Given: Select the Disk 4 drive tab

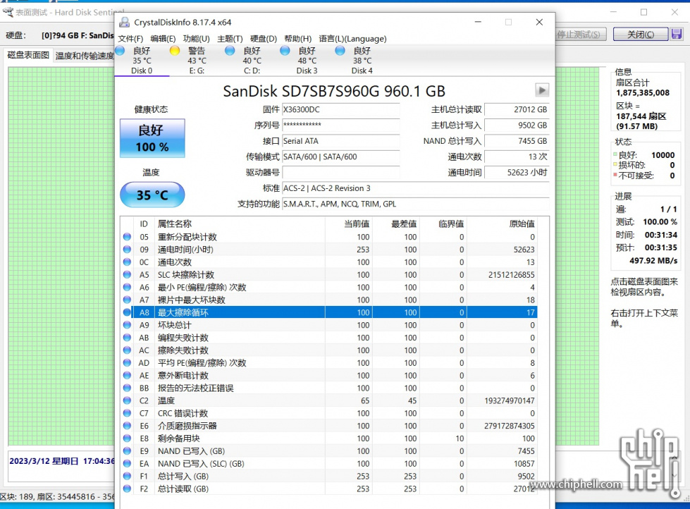Looking at the screenshot, I should [362, 61].
